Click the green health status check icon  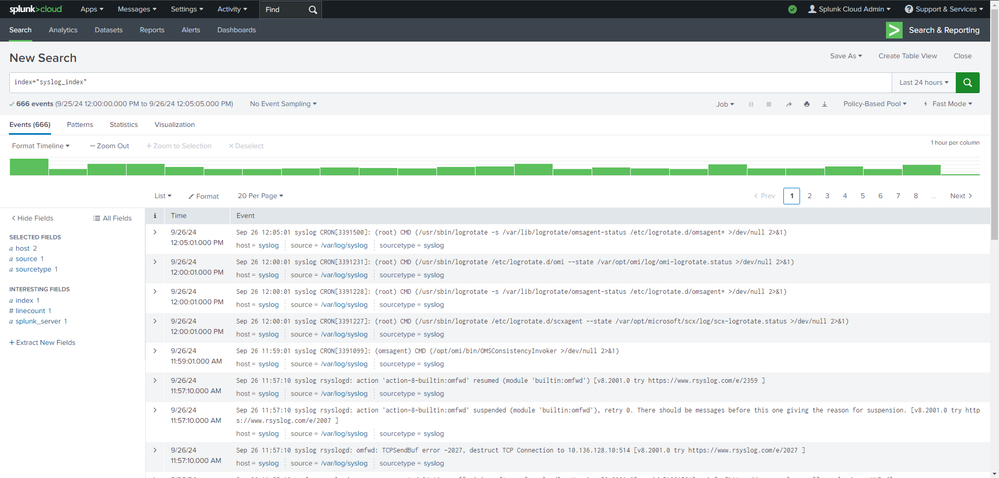coord(792,9)
